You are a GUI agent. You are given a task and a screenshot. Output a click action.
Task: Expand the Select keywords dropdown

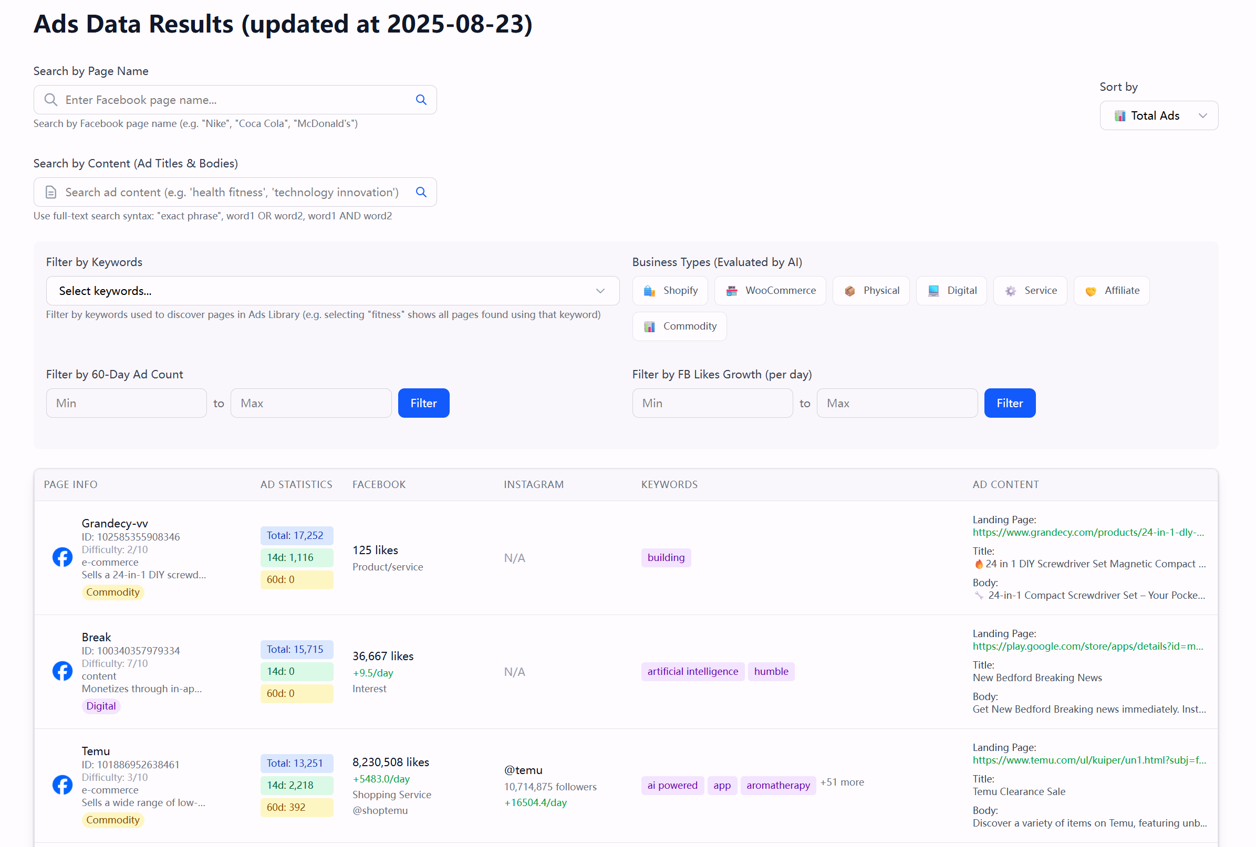(332, 291)
